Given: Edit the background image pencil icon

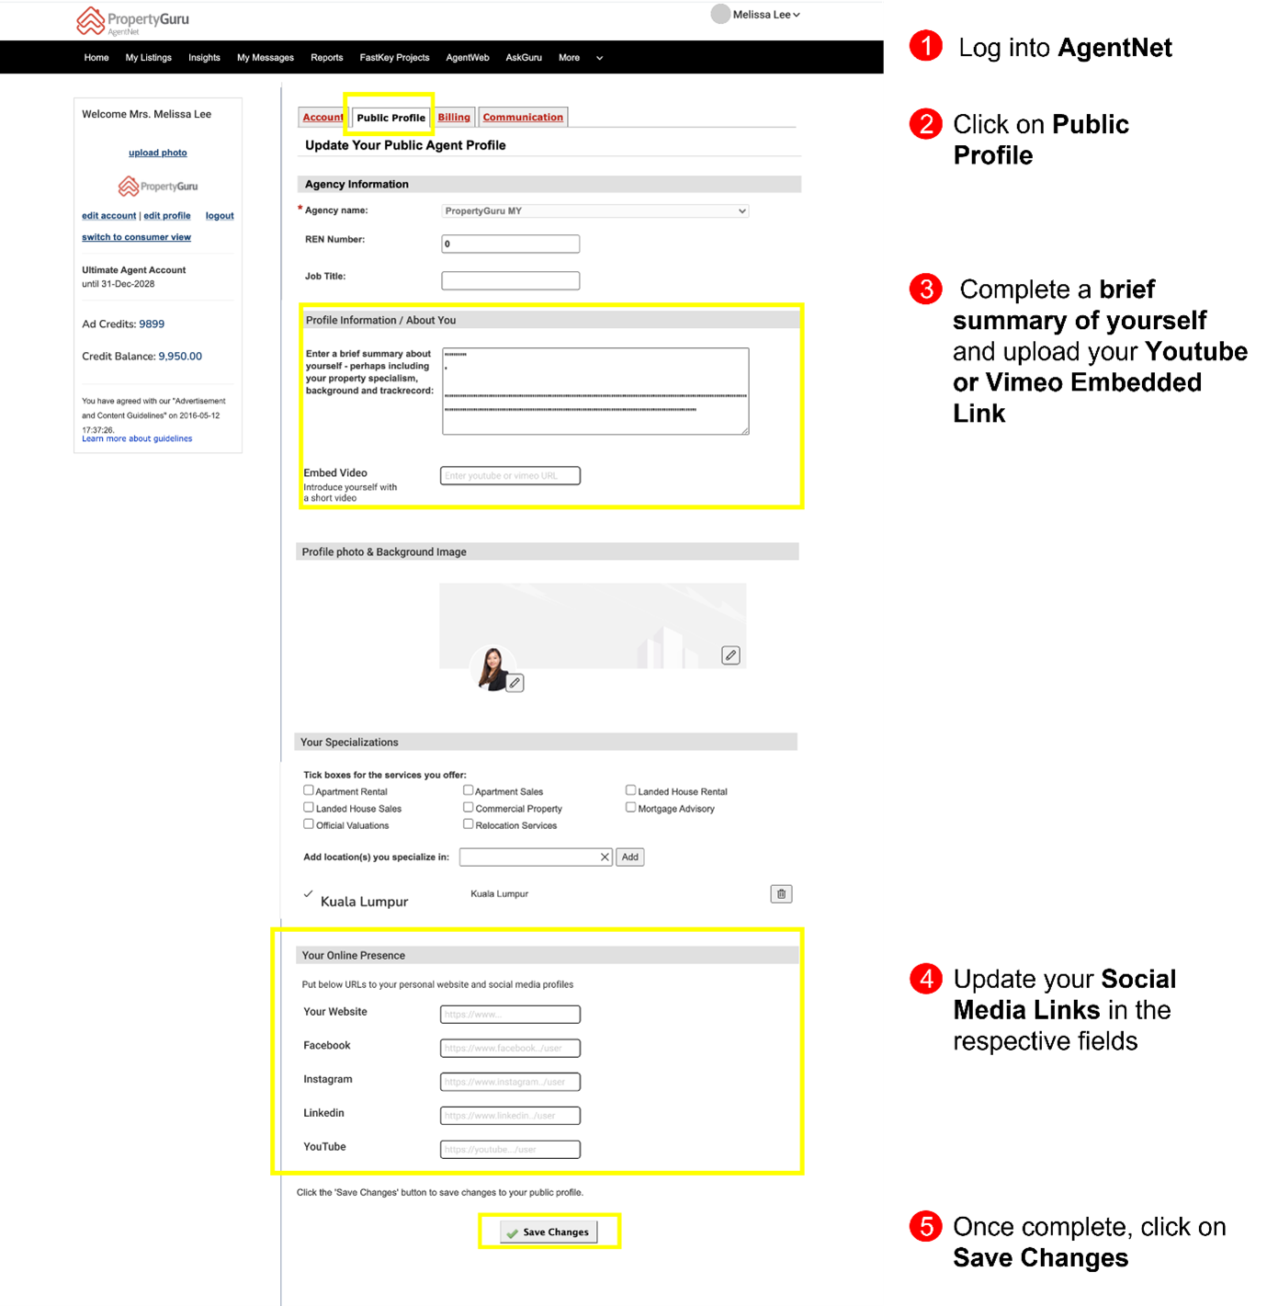Looking at the screenshot, I should pyautogui.click(x=730, y=655).
